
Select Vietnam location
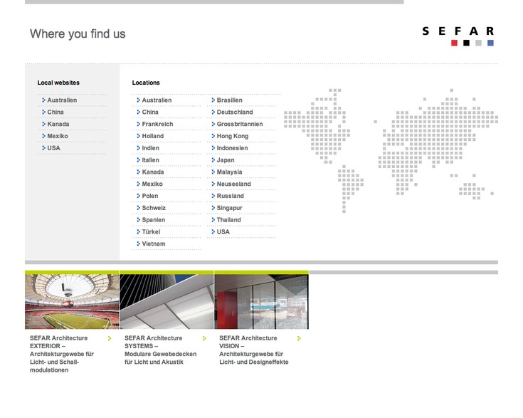click(154, 244)
